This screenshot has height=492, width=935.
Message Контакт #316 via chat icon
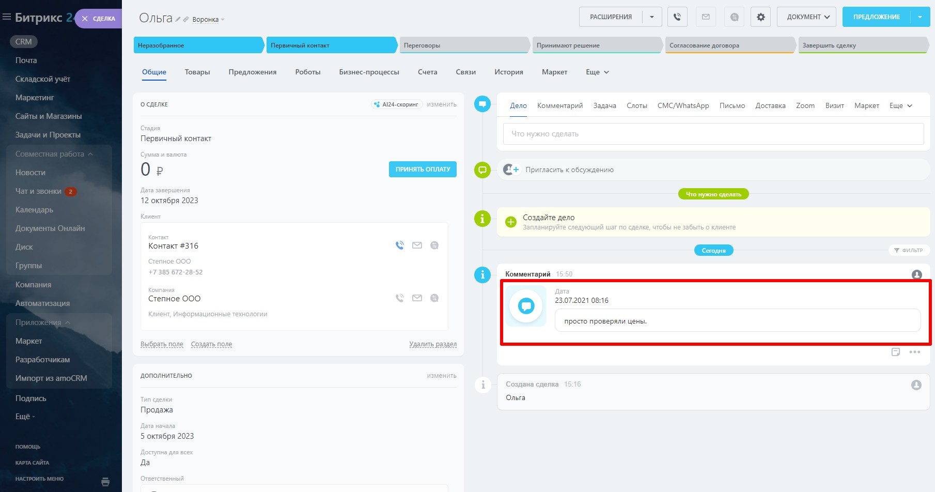pyautogui.click(x=434, y=245)
